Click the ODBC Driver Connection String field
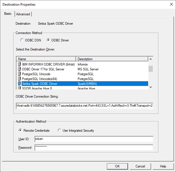The height and width of the screenshot is (172, 176). [x=84, y=106]
